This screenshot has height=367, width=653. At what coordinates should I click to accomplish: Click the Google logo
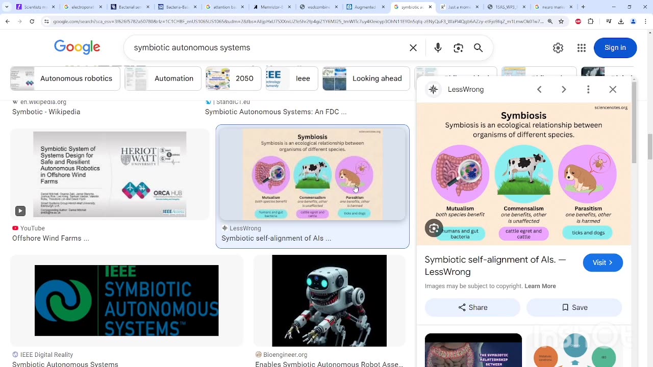coord(77,47)
